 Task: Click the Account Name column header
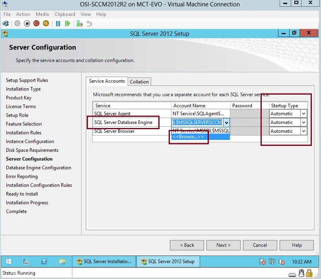click(200, 106)
